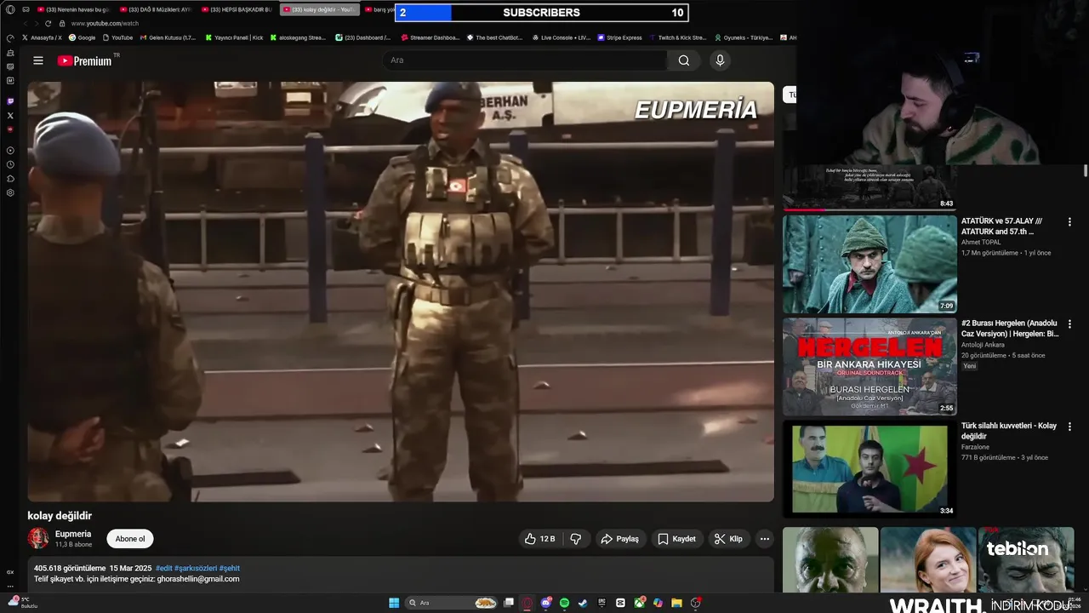This screenshot has width=1089, height=613.
Task: Open the Streamer Dashboard bookmark
Action: coord(430,37)
